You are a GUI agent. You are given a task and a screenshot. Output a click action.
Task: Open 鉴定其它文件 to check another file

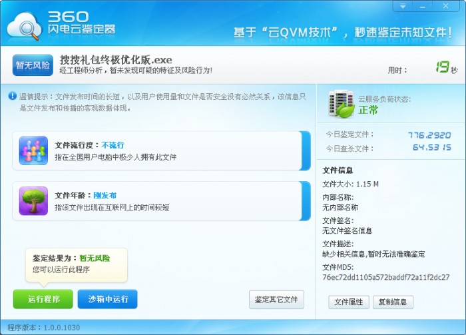point(276,299)
